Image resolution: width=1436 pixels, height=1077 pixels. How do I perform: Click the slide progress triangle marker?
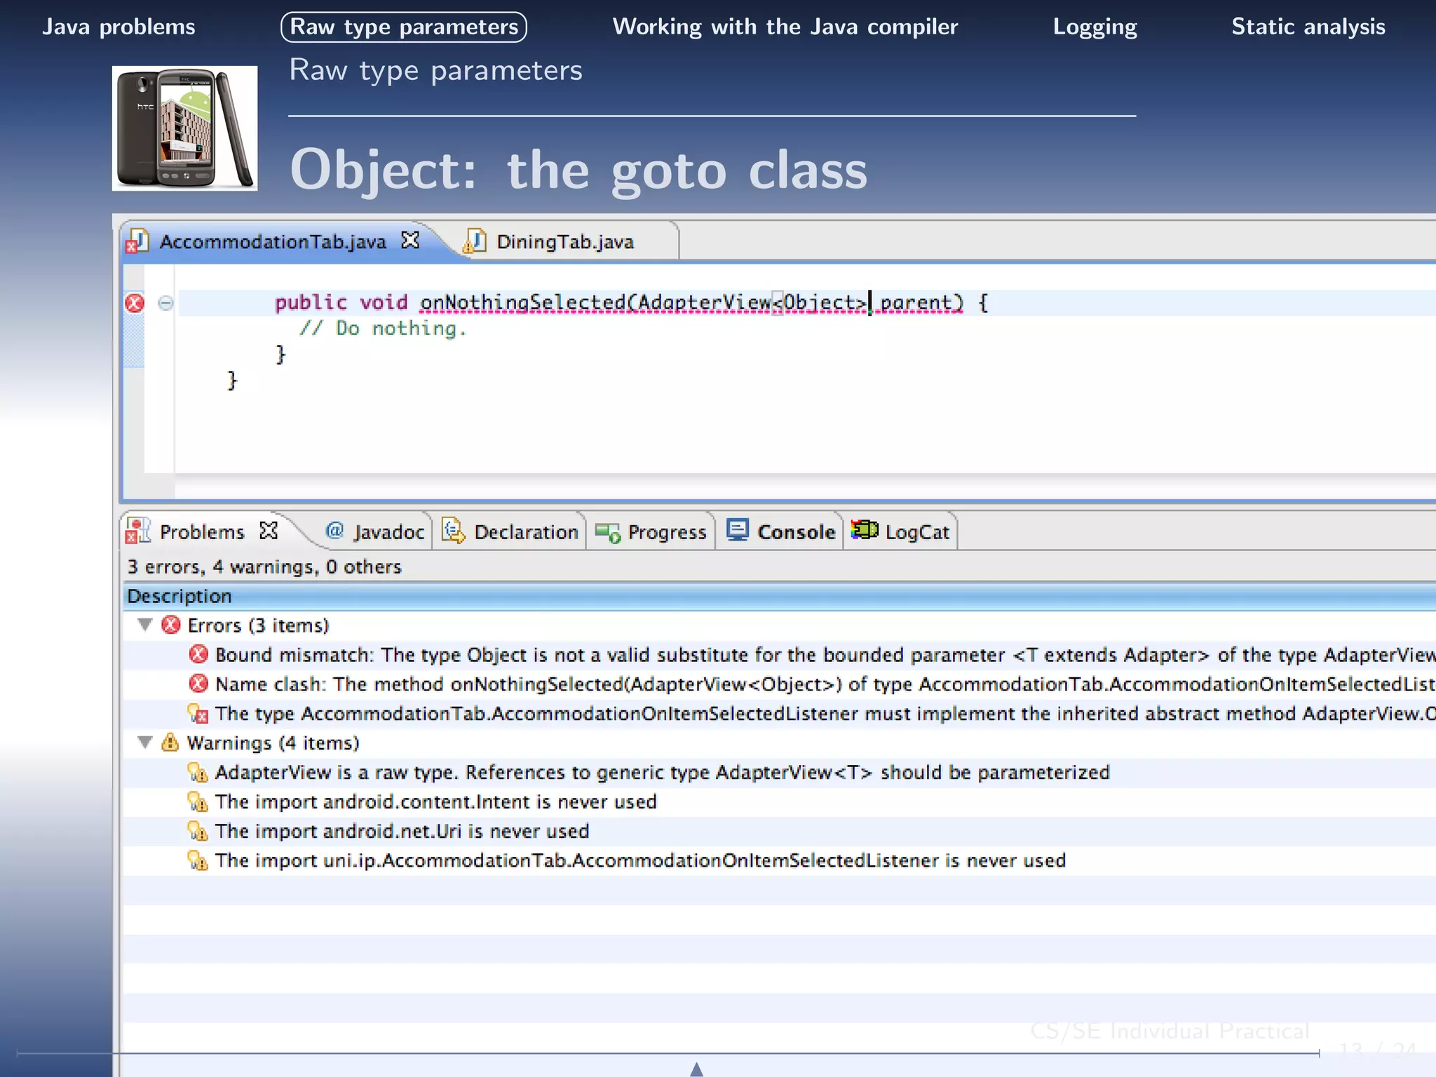(696, 1069)
